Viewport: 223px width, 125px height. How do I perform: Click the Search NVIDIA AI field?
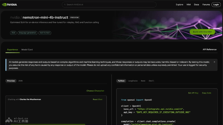(x=111, y=5)
